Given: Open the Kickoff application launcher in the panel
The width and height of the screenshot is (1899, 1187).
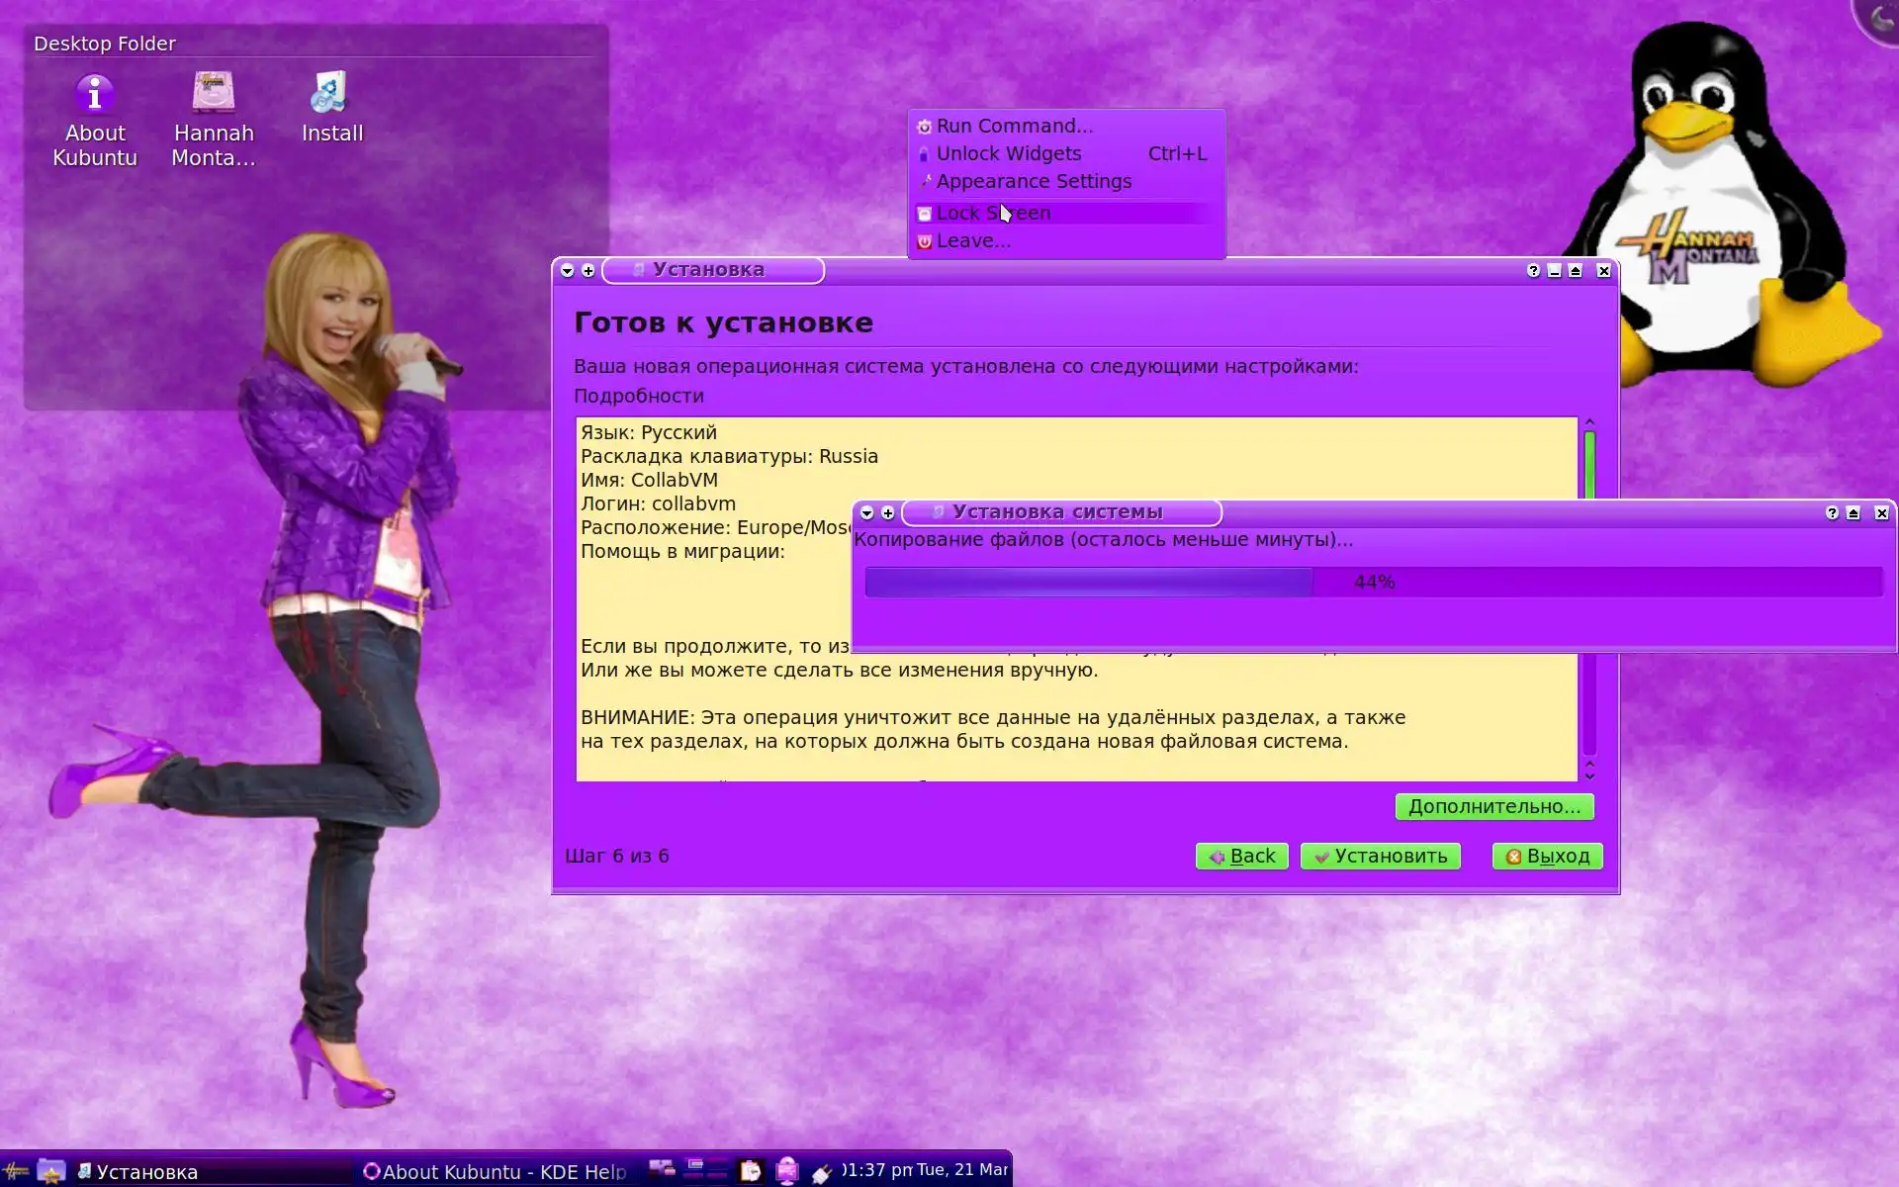Looking at the screenshot, I should click(15, 1171).
